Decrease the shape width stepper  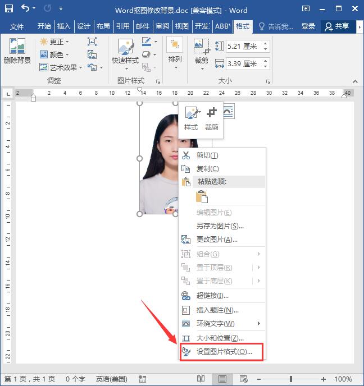point(266,66)
